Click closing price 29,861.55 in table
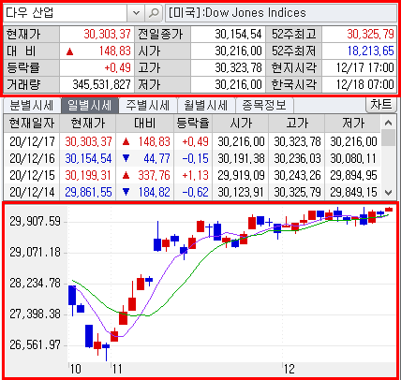 point(88,192)
